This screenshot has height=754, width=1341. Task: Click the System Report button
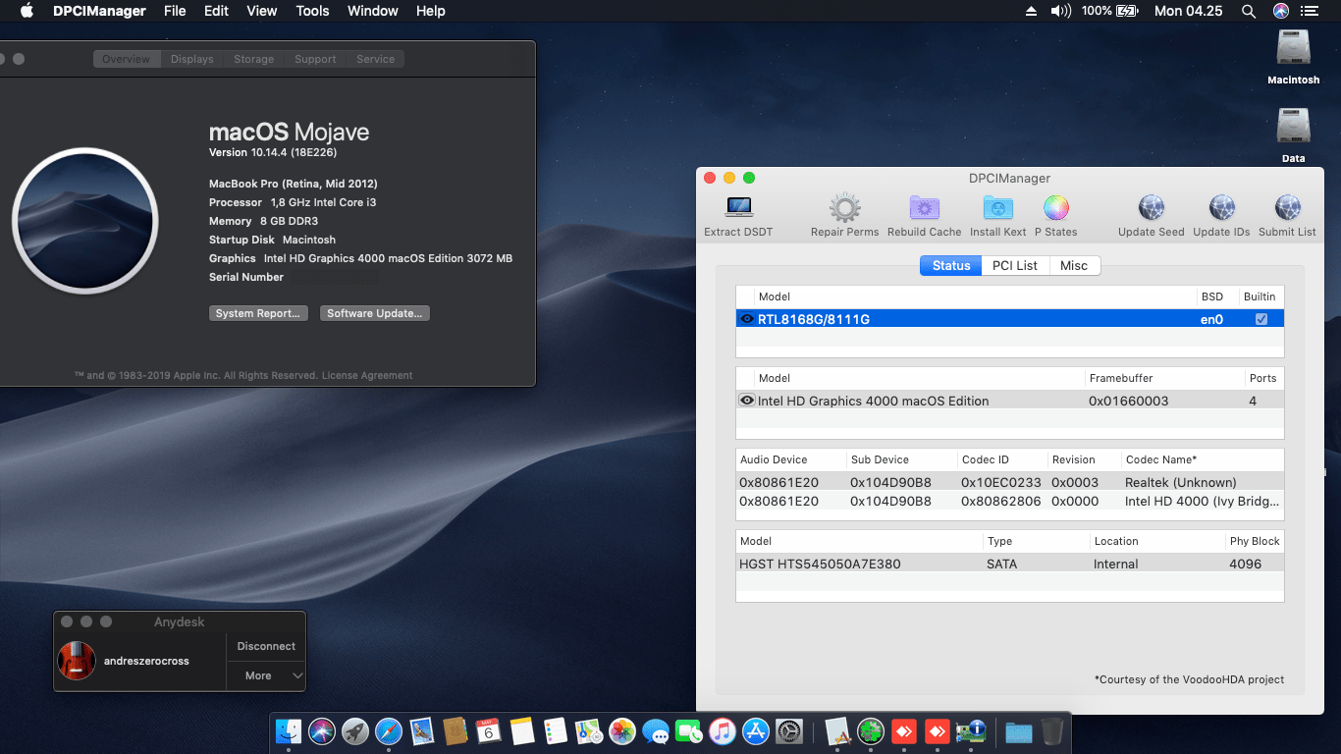click(x=258, y=313)
